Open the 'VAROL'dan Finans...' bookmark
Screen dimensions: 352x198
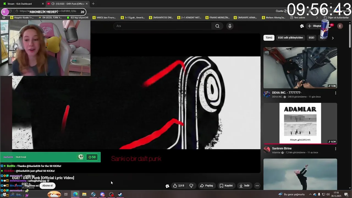tap(104, 18)
